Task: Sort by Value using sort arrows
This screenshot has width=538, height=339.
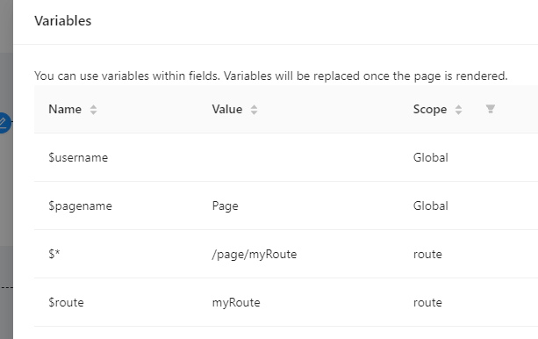Action: (254, 110)
